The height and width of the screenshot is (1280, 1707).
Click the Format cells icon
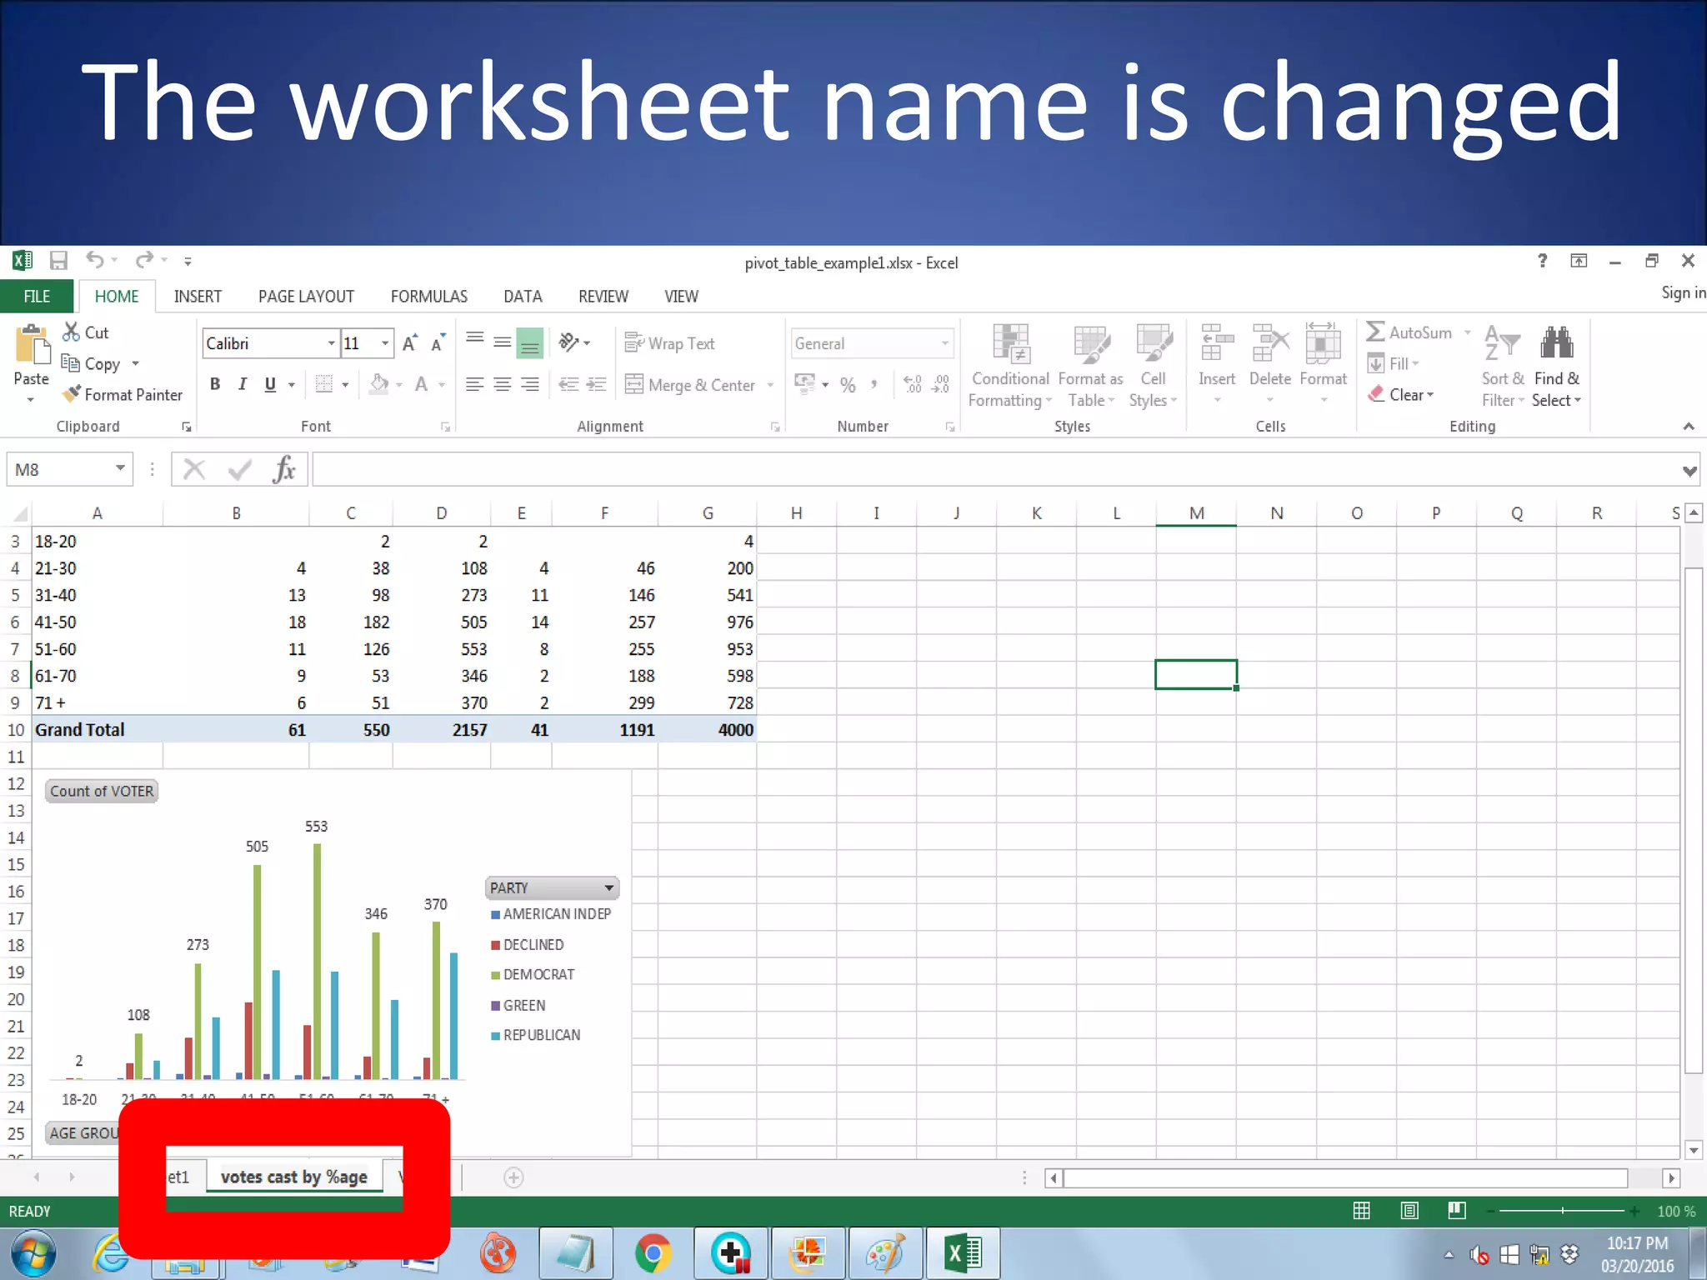tap(1323, 343)
